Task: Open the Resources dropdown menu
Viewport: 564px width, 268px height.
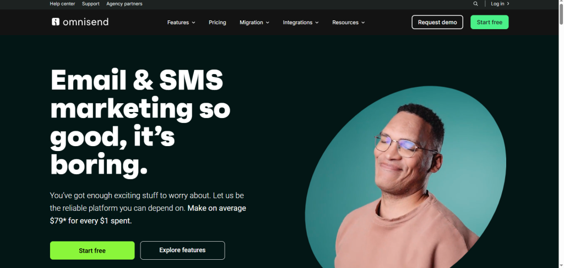Action: pos(348,23)
